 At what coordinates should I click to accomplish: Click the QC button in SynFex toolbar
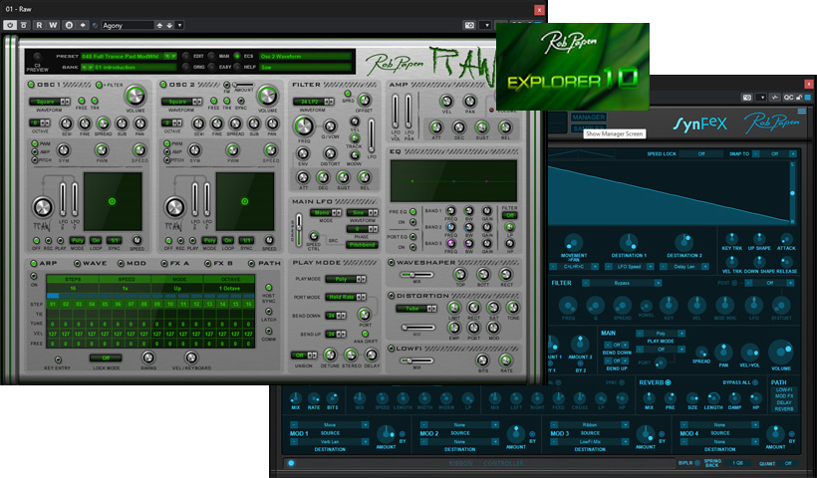(x=788, y=98)
